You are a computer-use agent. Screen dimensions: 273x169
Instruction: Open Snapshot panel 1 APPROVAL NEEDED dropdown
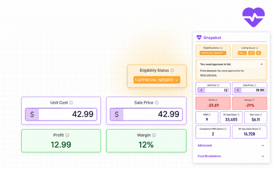[x=213, y=53]
